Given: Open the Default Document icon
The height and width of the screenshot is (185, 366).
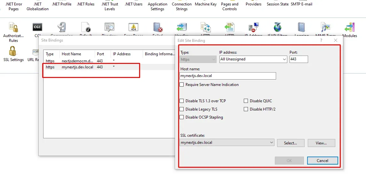Looking at the screenshot, I should click(86, 27).
